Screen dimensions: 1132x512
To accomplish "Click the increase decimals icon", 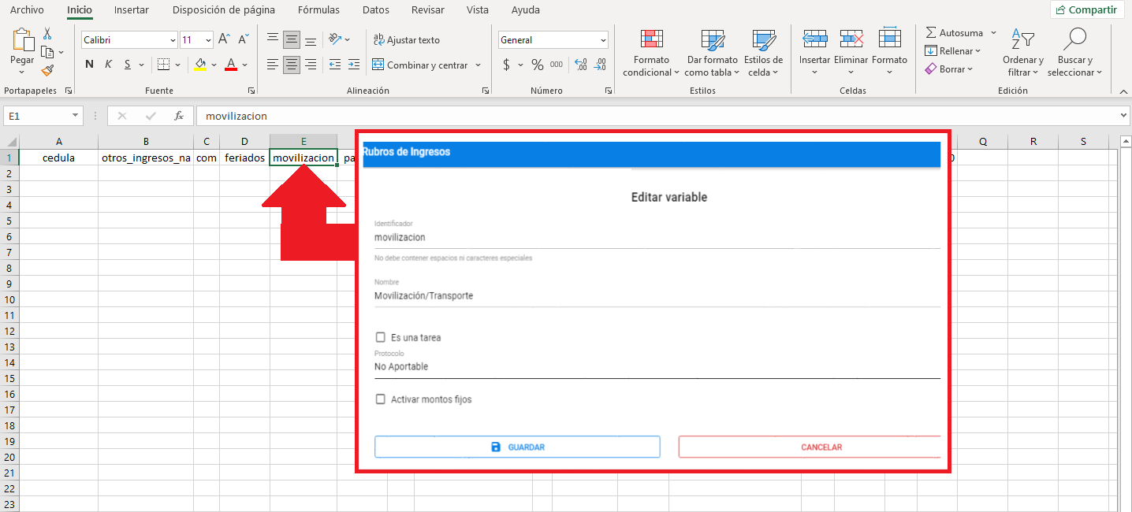I will pos(582,65).
